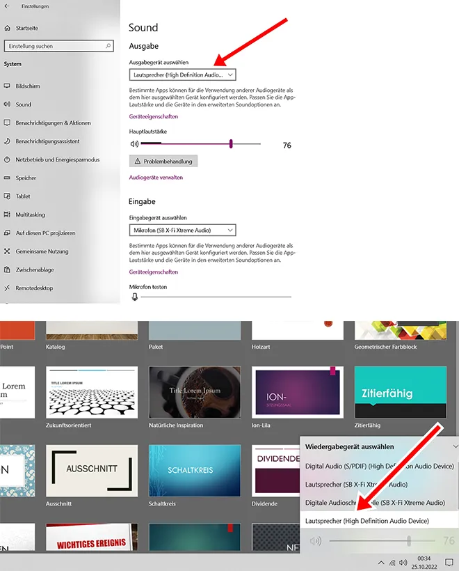459x571 pixels.
Task: Click the back arrow in Einstellungen
Action: 8,6
